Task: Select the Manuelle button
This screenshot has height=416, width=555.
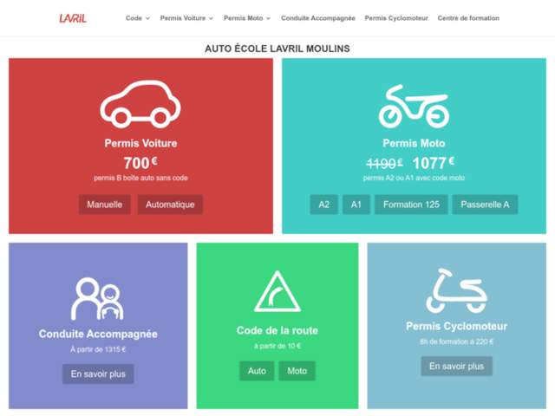Action: tap(104, 205)
